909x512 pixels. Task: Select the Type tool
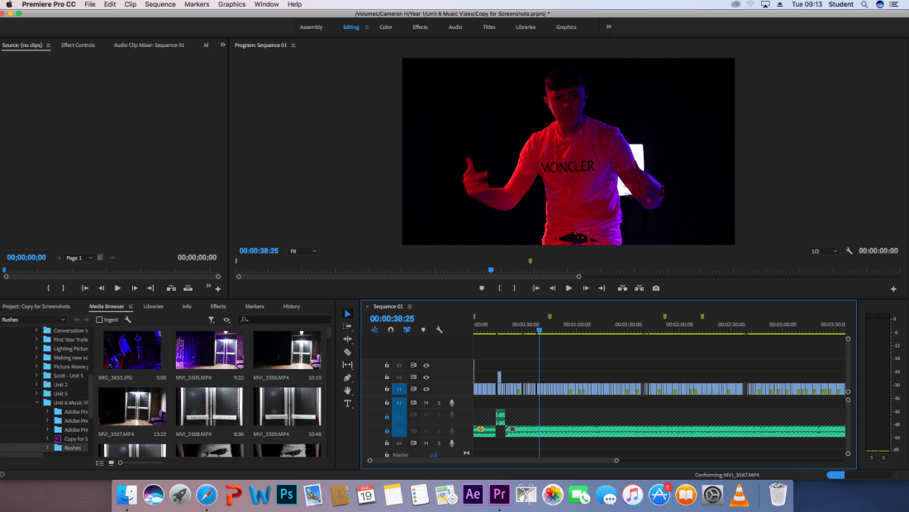tap(347, 404)
